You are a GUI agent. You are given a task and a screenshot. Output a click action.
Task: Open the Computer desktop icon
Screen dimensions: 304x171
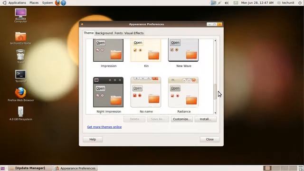tap(20, 14)
